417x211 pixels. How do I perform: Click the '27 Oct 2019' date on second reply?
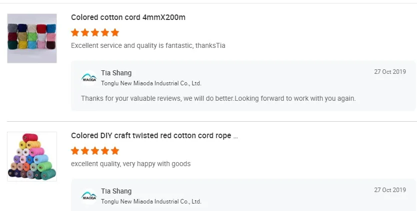coord(390,190)
